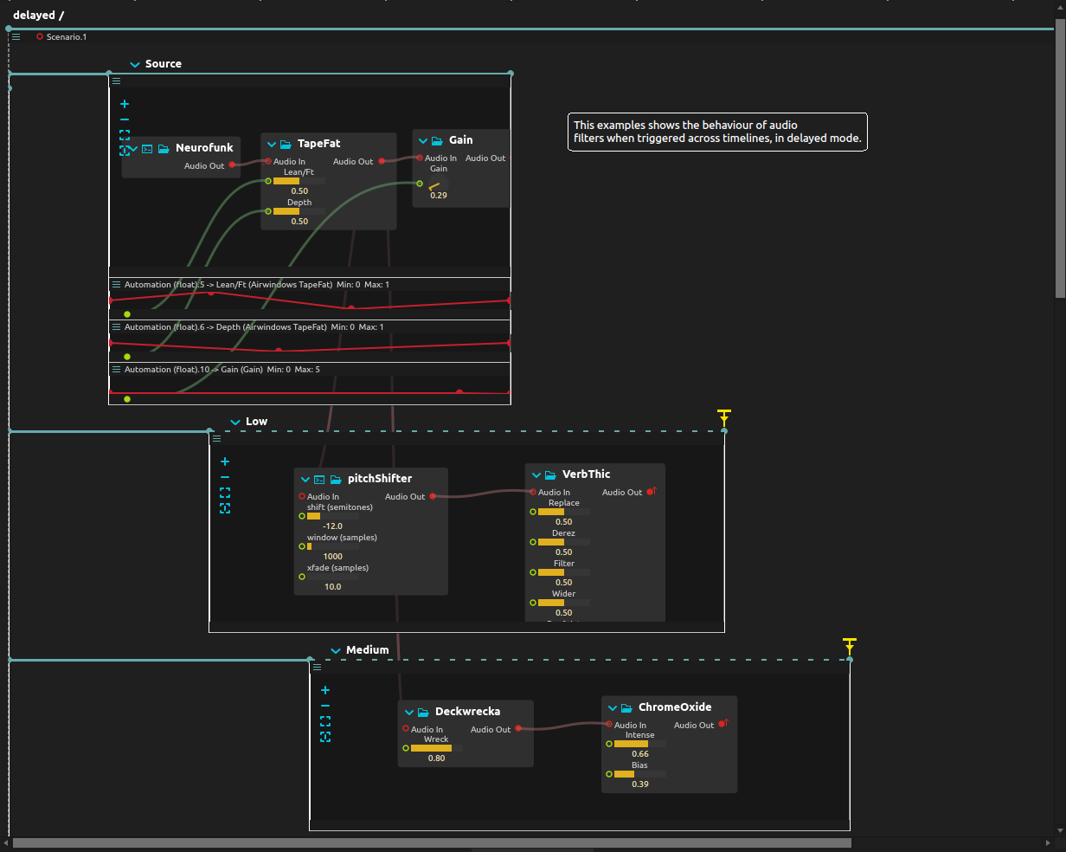Toggle the red Audio In port on Deckwrecka
1066x852 pixels.
[x=404, y=729]
